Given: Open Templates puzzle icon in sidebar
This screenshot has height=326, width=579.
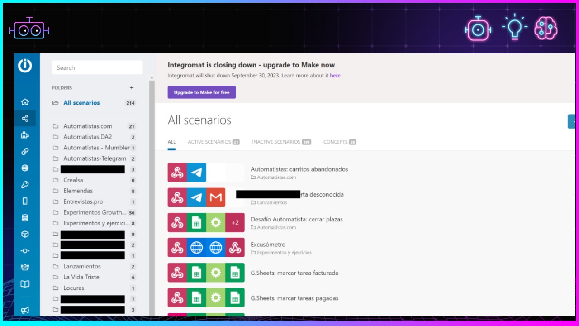Looking at the screenshot, I should coord(25,135).
